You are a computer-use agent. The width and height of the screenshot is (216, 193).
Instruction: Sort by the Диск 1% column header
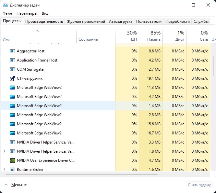click(x=174, y=36)
